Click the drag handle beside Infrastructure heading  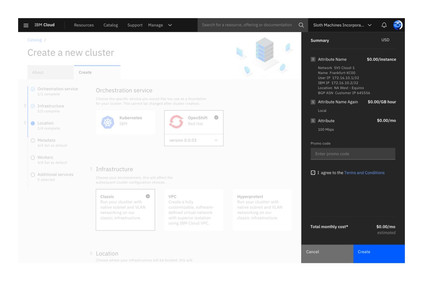[91, 169]
